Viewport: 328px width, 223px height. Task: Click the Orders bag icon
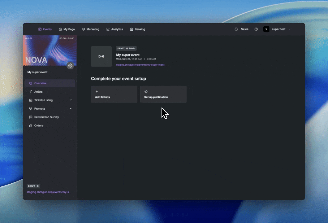tap(31, 126)
